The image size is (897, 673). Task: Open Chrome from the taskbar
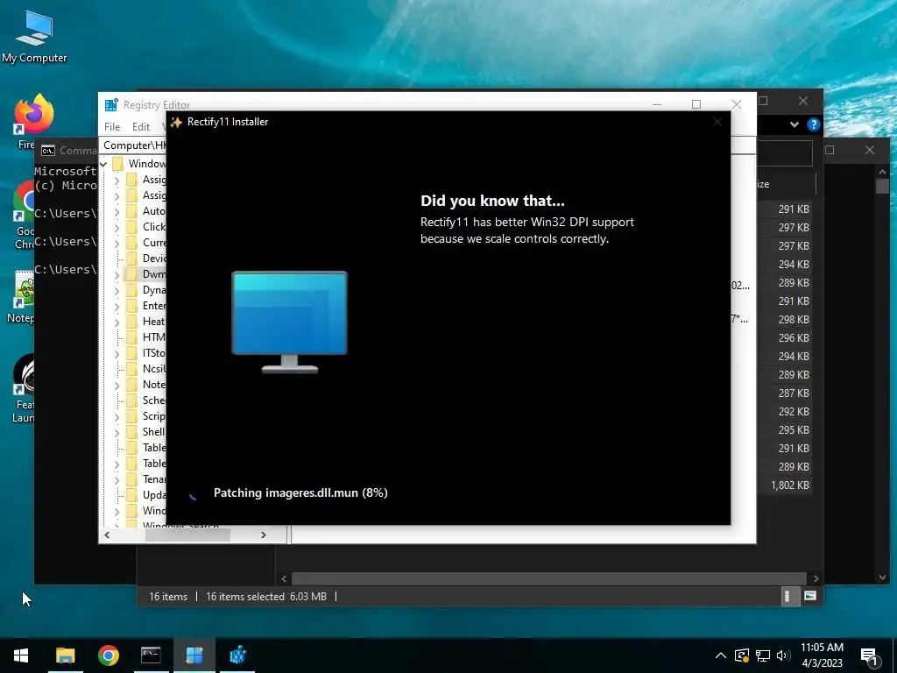click(108, 655)
